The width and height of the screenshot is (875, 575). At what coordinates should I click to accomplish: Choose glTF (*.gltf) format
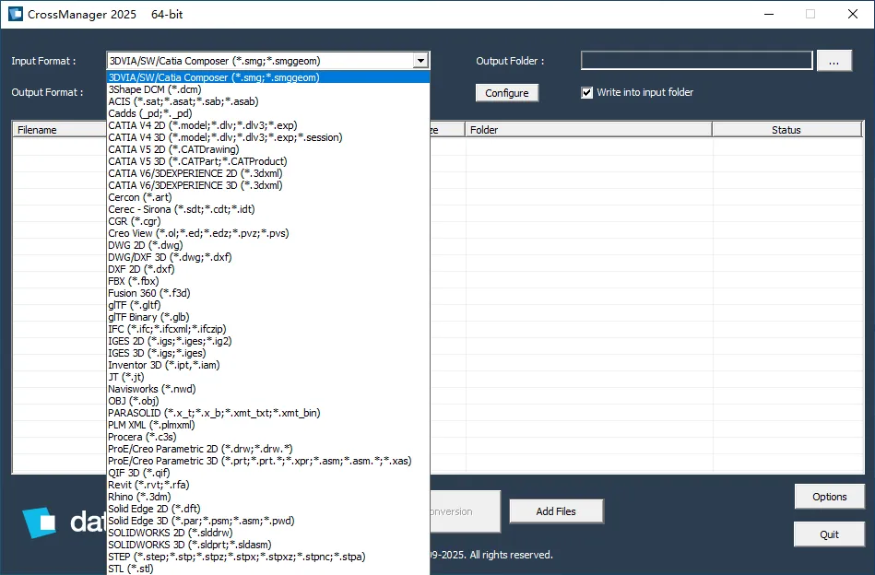coord(268,305)
